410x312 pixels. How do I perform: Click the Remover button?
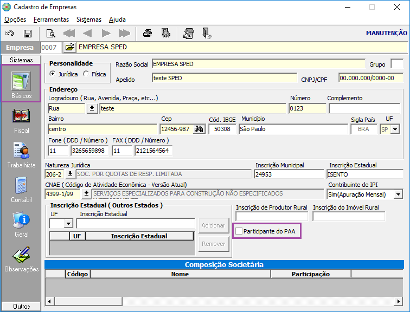(x=214, y=244)
